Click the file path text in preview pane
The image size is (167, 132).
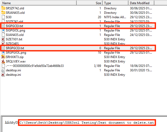click(87, 123)
